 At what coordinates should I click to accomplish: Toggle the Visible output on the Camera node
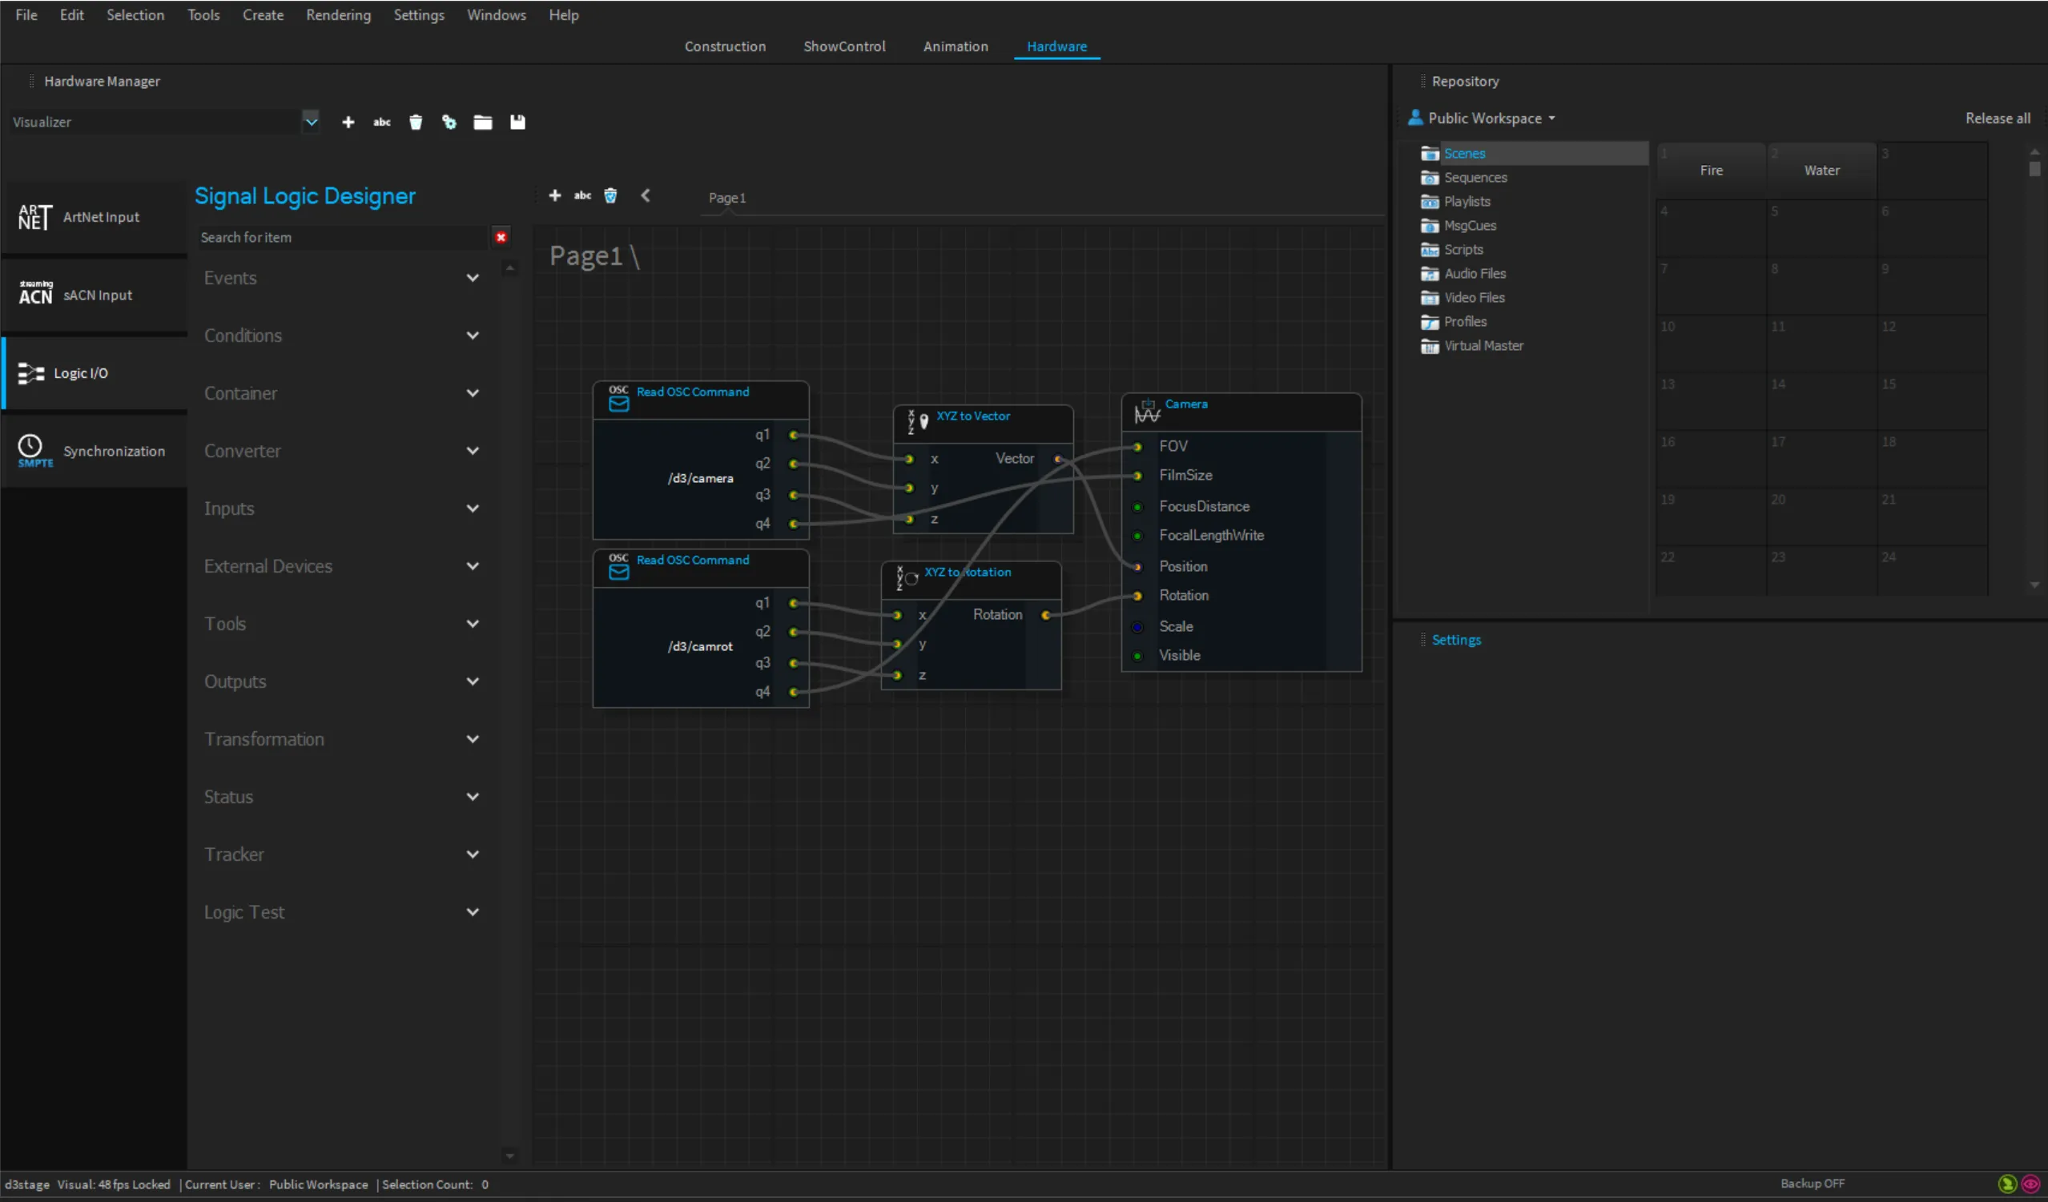[1137, 655]
